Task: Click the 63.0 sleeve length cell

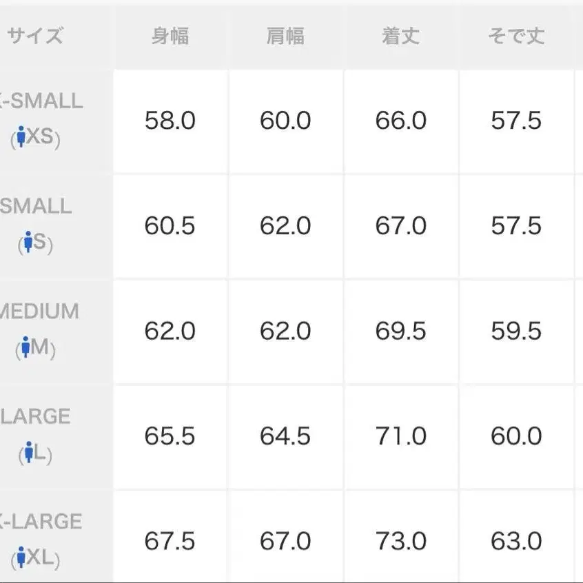Action: coord(516,541)
